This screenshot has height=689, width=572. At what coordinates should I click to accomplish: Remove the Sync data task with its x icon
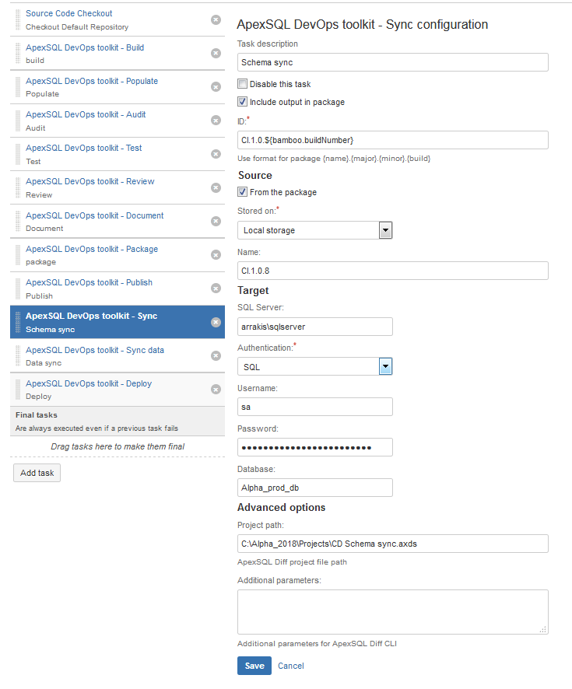216,355
